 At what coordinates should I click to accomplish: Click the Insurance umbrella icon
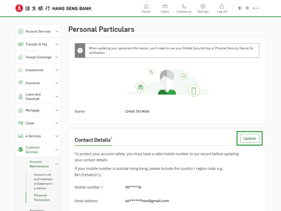click(x=21, y=83)
